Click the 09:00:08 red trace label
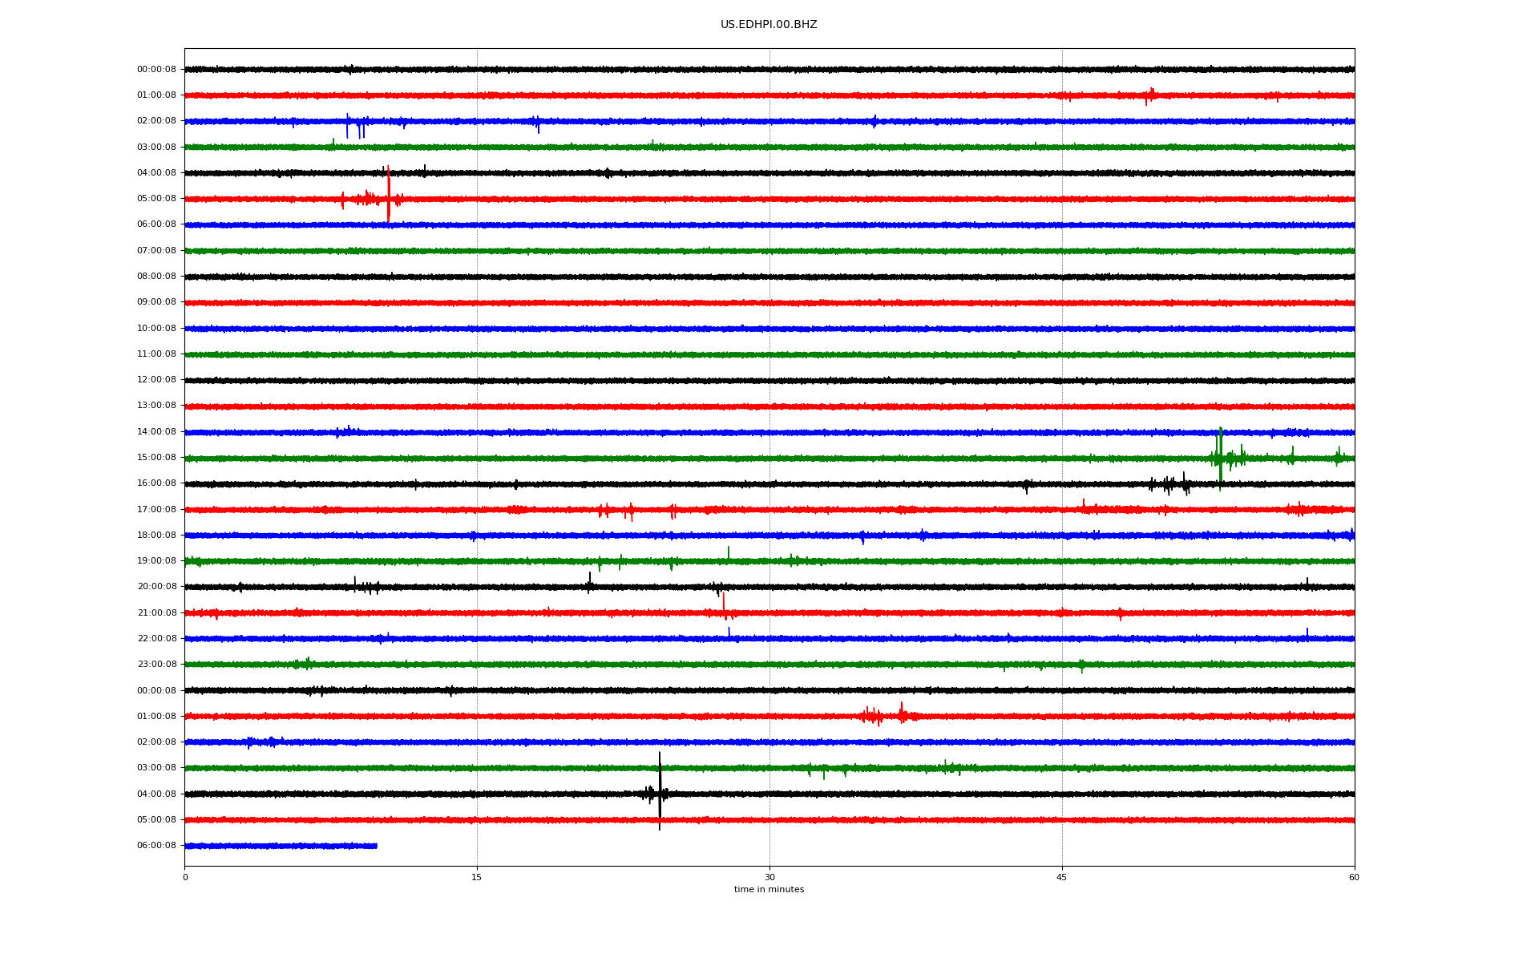This screenshot has height=962, width=1539. click(x=156, y=302)
